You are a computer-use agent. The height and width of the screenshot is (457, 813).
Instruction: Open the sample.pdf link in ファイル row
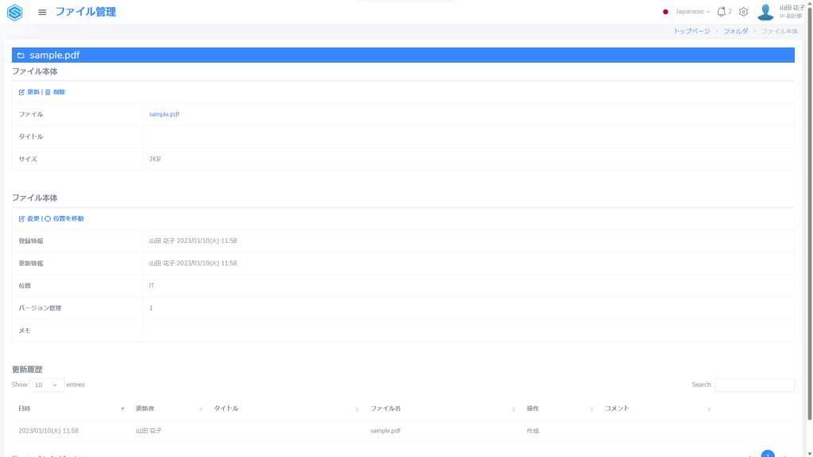click(x=164, y=114)
